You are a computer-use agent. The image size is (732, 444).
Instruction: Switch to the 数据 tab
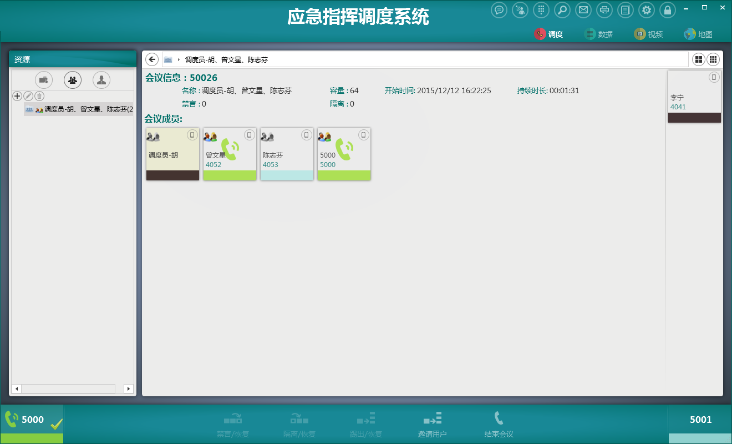coord(599,34)
